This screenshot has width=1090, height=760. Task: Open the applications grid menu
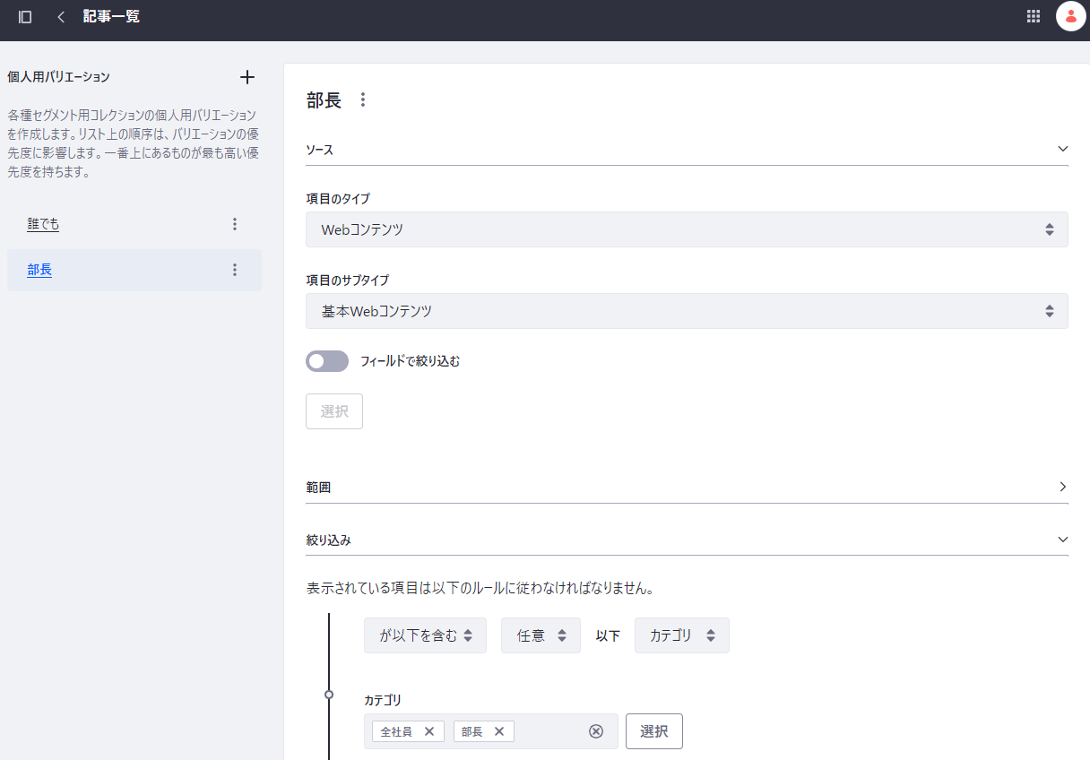point(1034,16)
